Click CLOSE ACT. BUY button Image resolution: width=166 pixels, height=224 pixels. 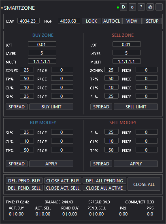[63, 181]
